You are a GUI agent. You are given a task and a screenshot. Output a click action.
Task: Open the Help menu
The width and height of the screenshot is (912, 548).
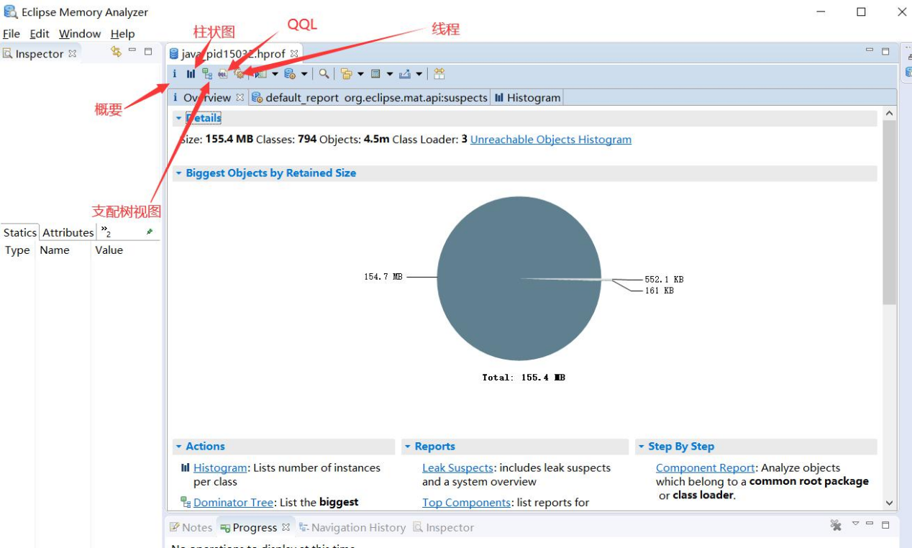click(122, 34)
